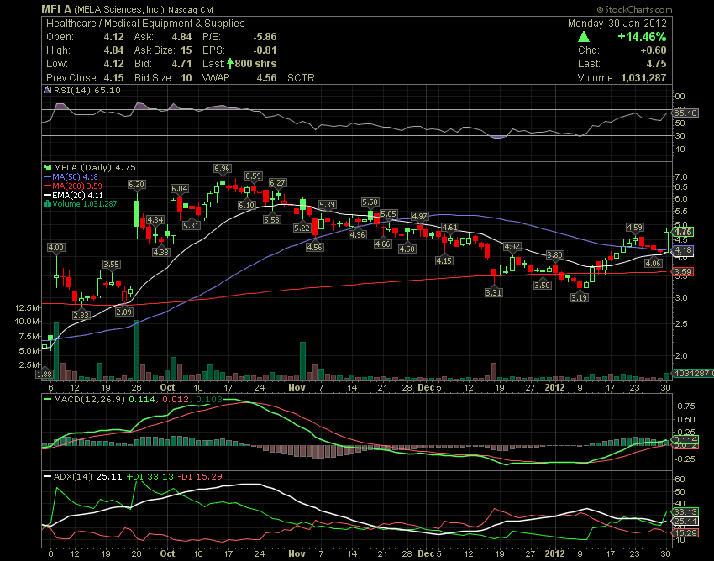Click the 6.27 price label
Viewport: 714px width, 561px height.
[x=277, y=182]
